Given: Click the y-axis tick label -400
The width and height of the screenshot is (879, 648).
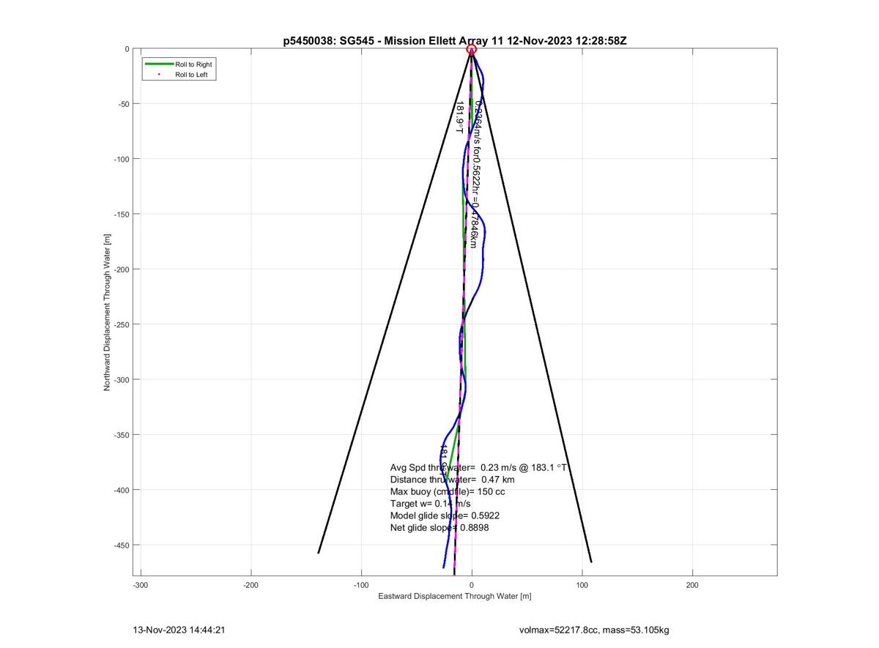Looking at the screenshot, I should [120, 490].
